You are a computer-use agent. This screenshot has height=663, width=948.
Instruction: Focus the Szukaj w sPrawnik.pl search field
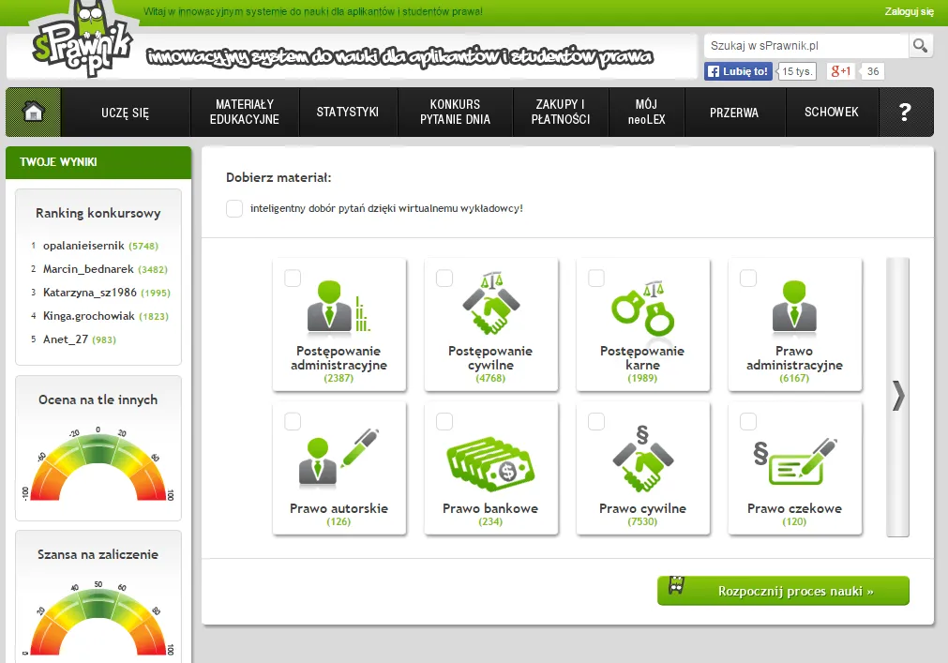[806, 45]
